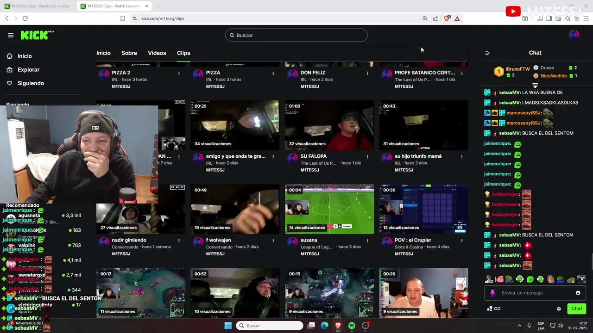Open the emoji picker smiley in the message box
The image size is (593, 333).
tap(578, 293)
